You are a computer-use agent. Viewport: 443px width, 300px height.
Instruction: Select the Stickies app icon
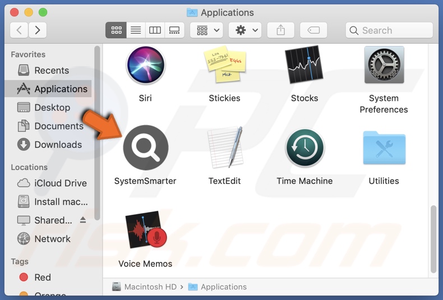(x=225, y=64)
